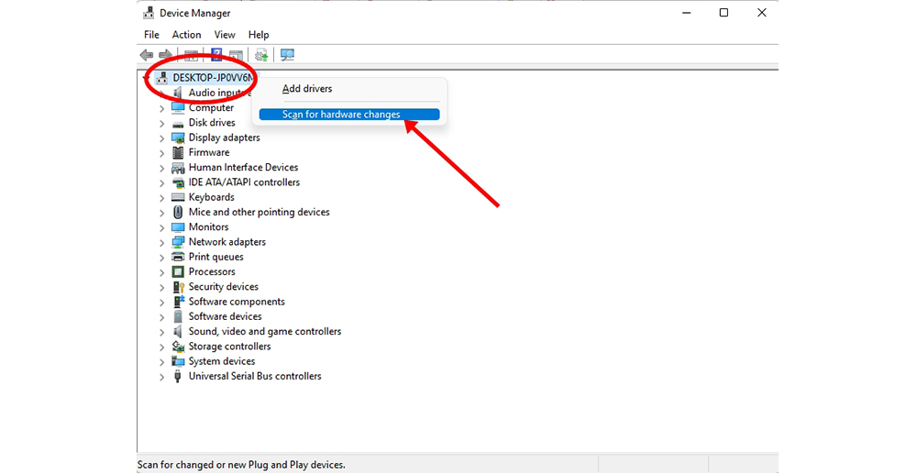The width and height of the screenshot is (917, 474).
Task: Click the Network adapters icon
Action: click(x=178, y=242)
